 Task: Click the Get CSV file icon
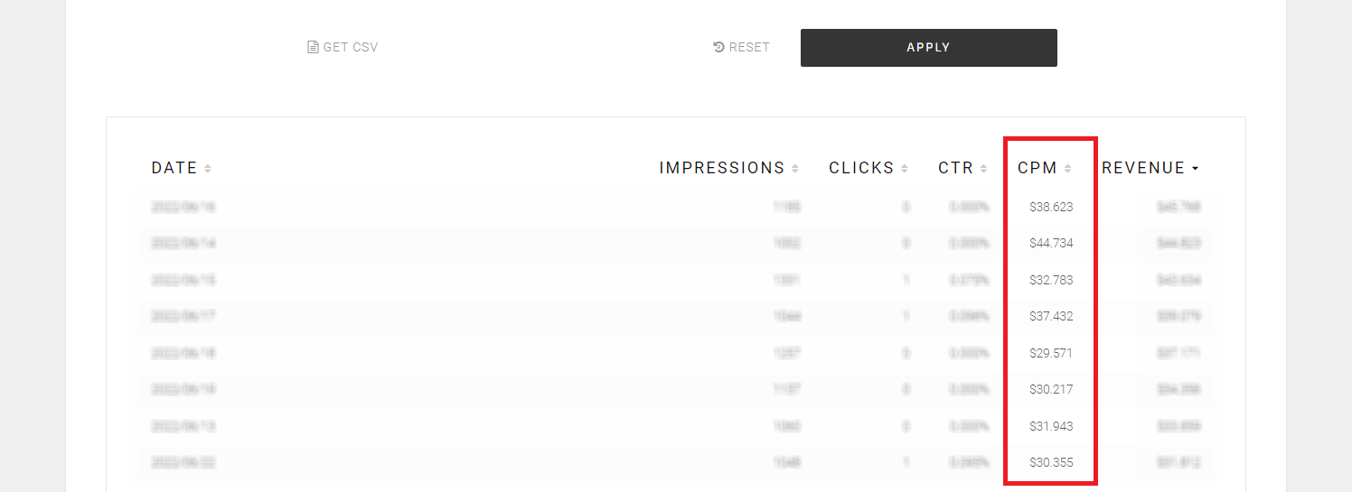[x=313, y=48]
